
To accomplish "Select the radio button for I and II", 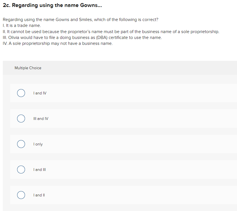I will tap(21, 195).
